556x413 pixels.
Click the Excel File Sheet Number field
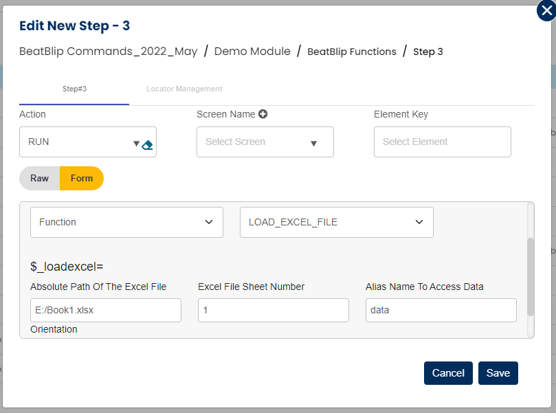pos(273,310)
